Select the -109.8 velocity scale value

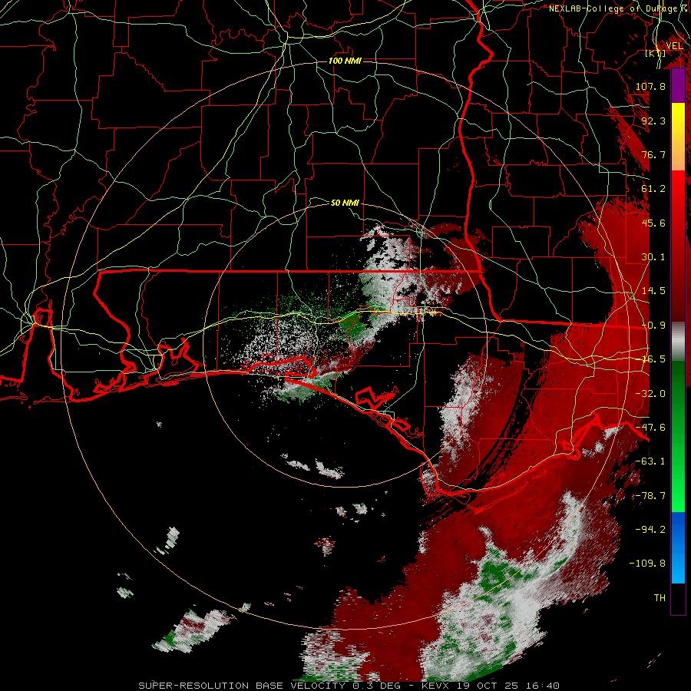tap(647, 564)
